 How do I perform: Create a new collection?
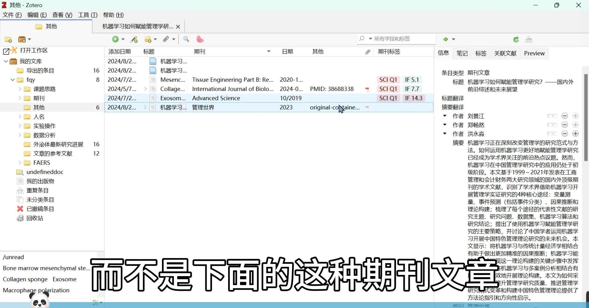pyautogui.click(x=8, y=39)
